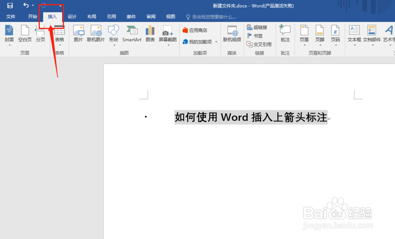
Task: Expand the 文本框 dropdown arrow
Action: tap(355, 45)
